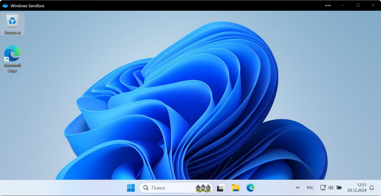Open the Task View taskbar button
The width and height of the screenshot is (381, 196).
[221, 188]
